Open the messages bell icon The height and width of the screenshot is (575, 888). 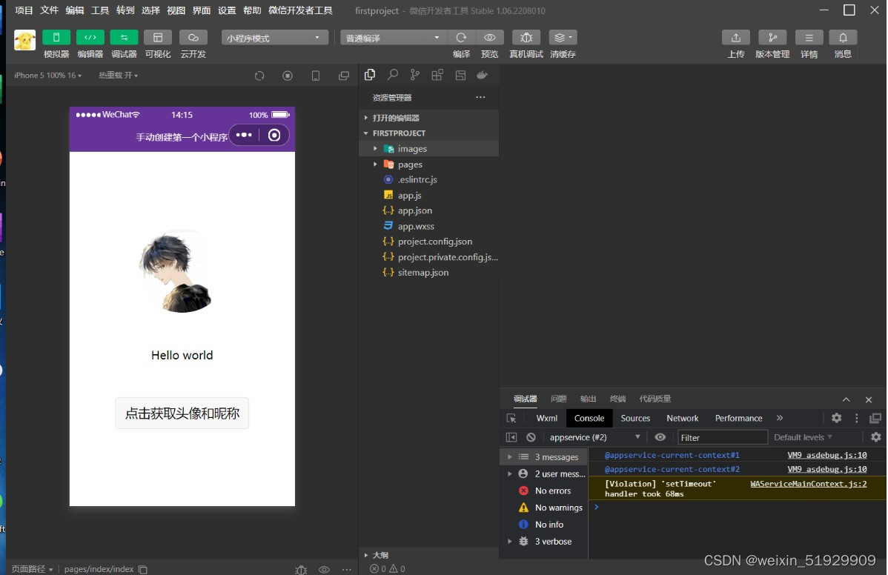[x=843, y=37]
